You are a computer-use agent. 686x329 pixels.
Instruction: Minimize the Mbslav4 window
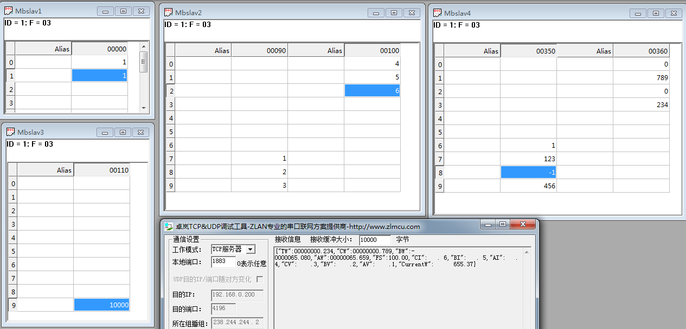tap(638, 13)
